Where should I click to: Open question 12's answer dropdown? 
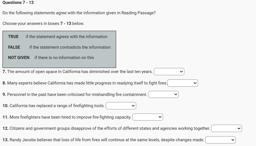coord(226,128)
